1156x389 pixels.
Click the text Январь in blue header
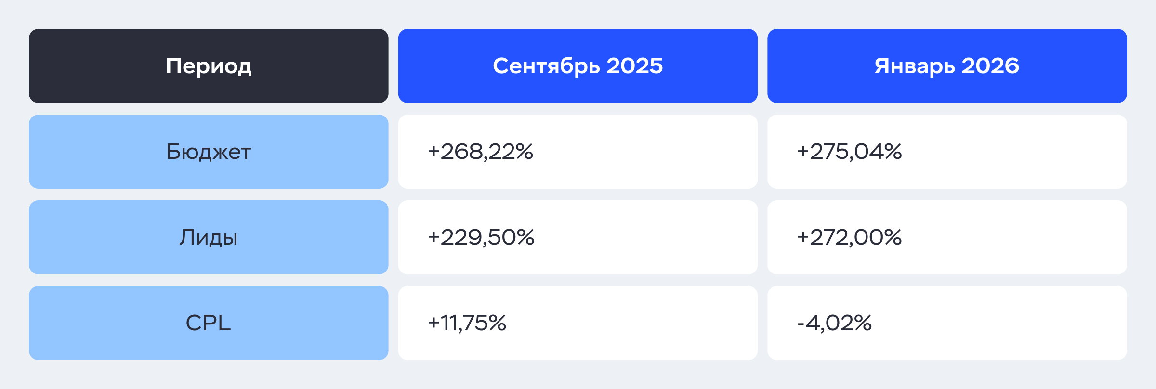(x=915, y=66)
